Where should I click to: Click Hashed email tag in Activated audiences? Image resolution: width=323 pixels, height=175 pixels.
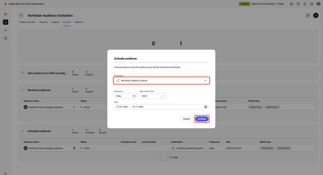coord(267,148)
